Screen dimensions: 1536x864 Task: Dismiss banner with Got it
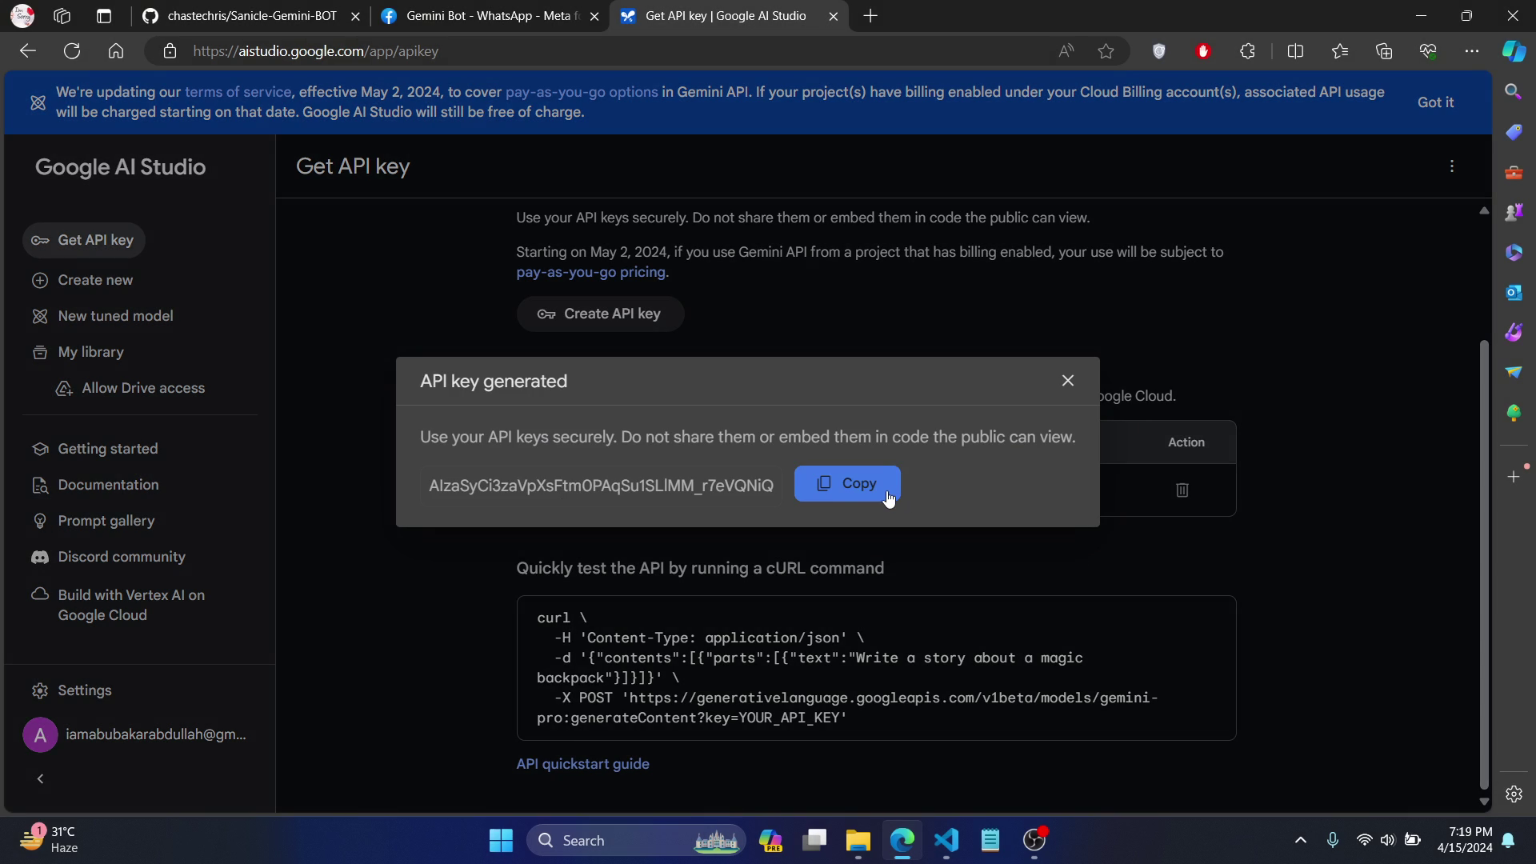pos(1434,102)
